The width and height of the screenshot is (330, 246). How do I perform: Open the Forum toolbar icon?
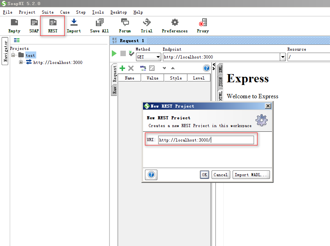(125, 26)
